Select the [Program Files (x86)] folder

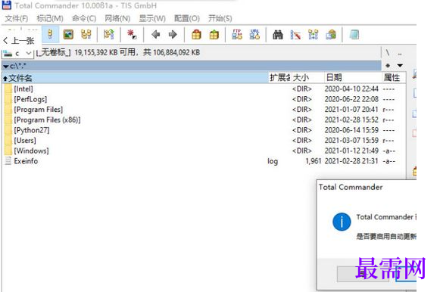47,120
